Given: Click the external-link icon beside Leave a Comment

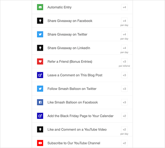Looking at the screenshot, I should point(40,75).
